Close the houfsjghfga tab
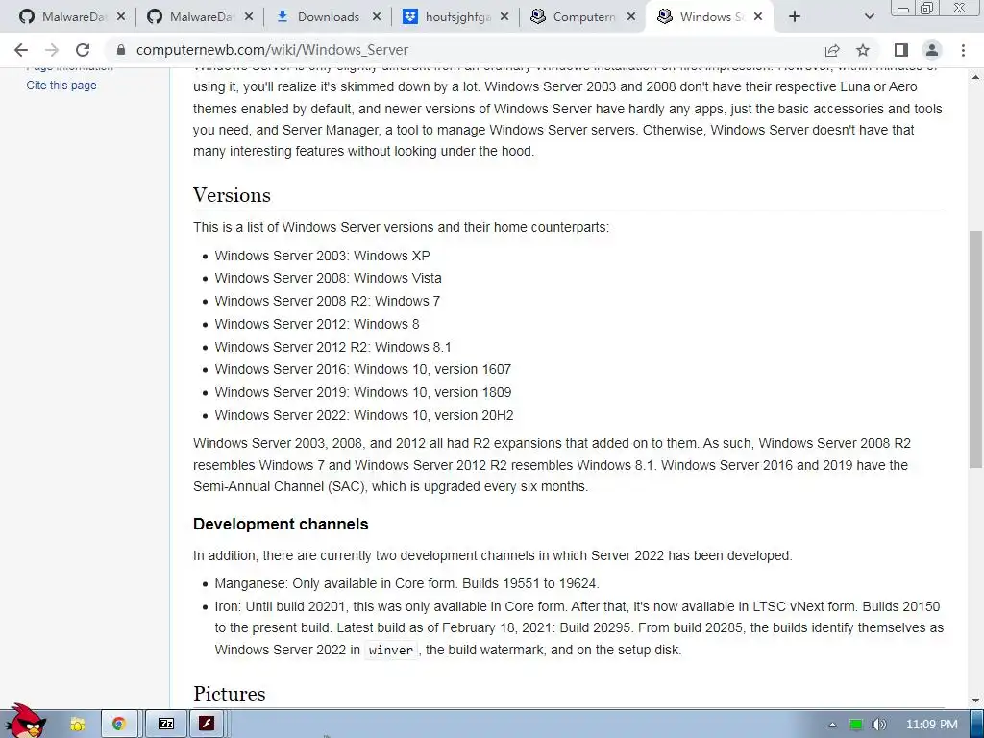The height and width of the screenshot is (738, 984). [x=504, y=17]
